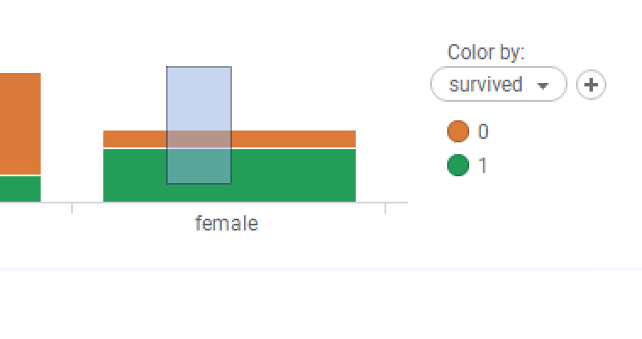Select the green color swatch for 1
The width and height of the screenshot is (642, 339).
[458, 165]
